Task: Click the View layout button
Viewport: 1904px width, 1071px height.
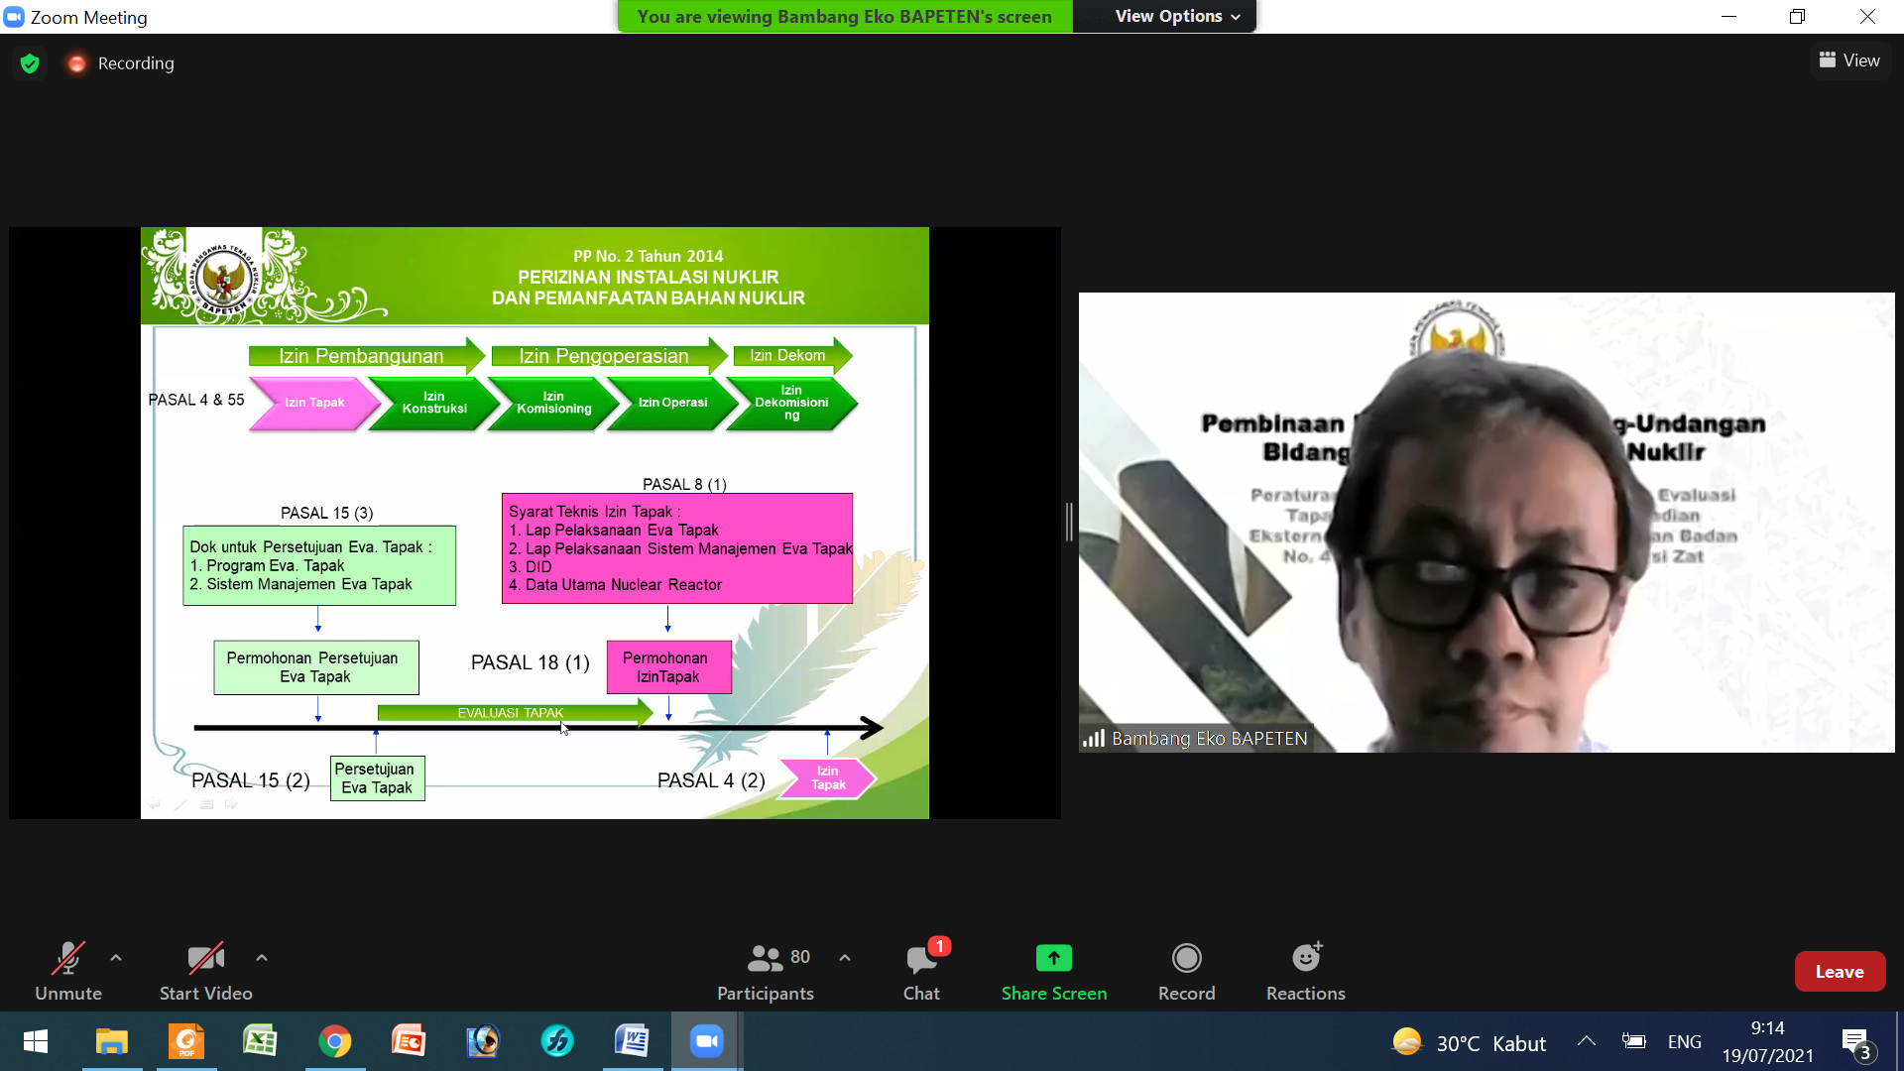Action: (1849, 60)
